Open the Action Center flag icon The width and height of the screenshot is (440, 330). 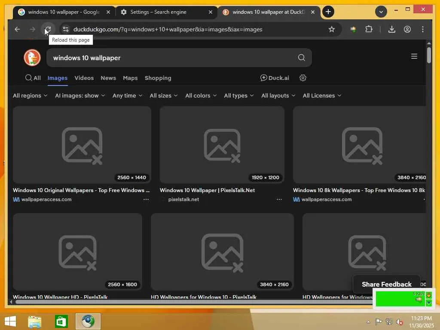379,322
